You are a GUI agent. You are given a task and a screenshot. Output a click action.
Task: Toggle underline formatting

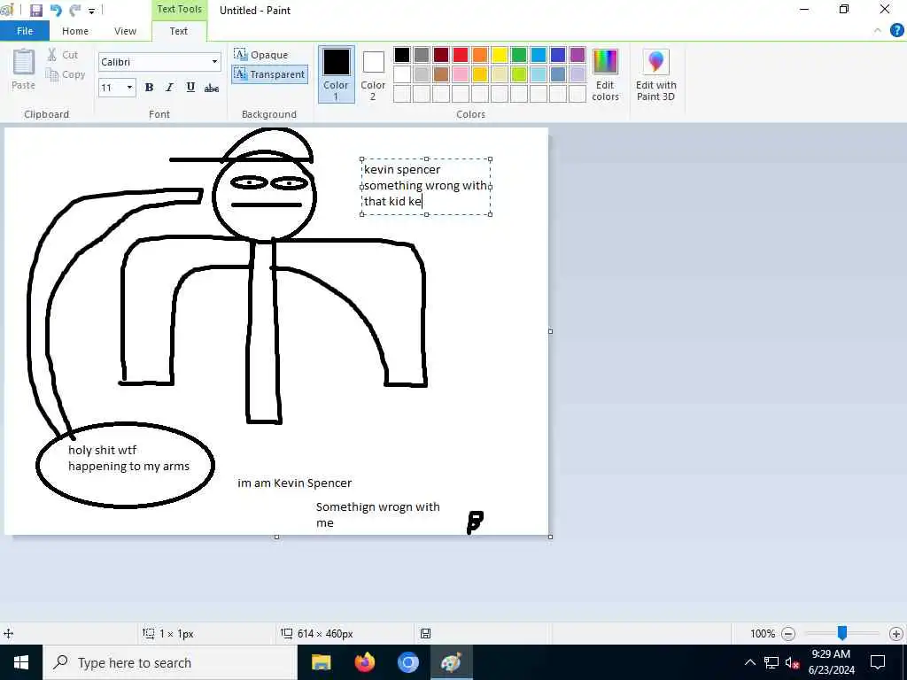pos(190,88)
